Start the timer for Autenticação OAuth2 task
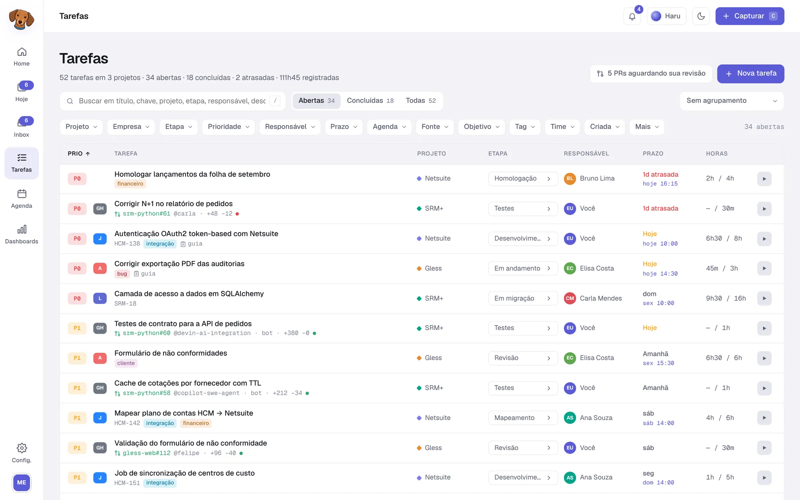 (764, 239)
